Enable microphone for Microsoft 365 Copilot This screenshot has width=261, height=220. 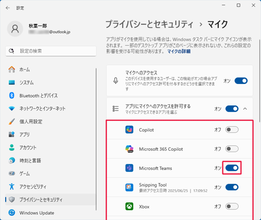[232, 149]
